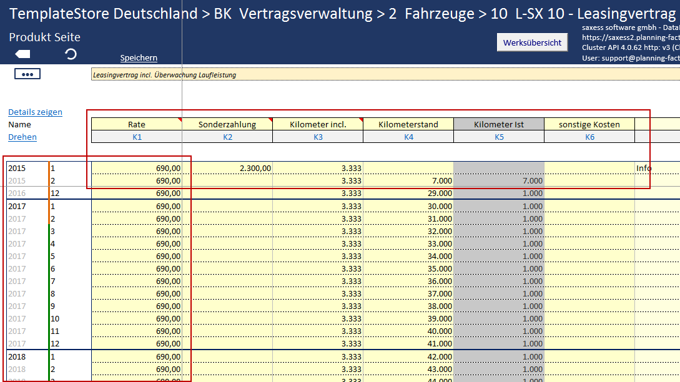
Task: Click the Kilometerstand column header
Action: (x=408, y=124)
